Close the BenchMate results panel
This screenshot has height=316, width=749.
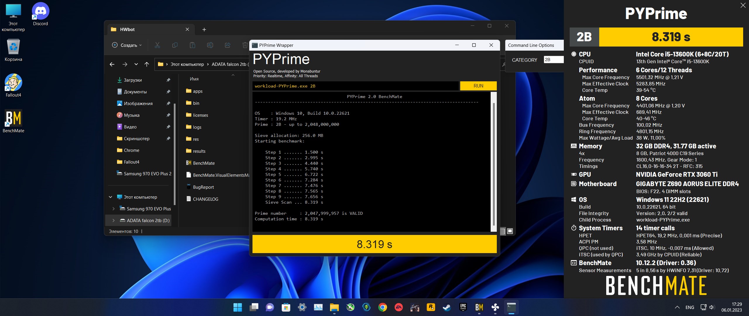[743, 5]
